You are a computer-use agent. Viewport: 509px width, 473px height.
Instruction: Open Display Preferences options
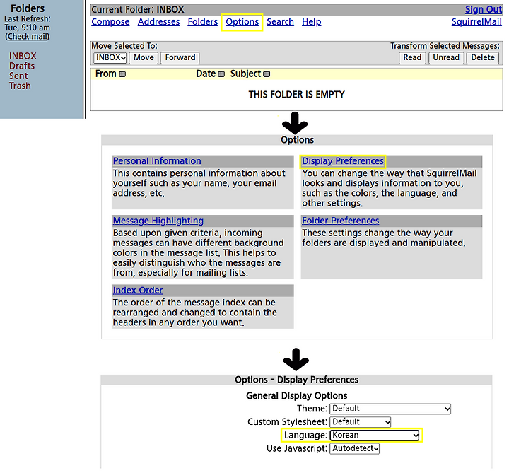tap(343, 161)
